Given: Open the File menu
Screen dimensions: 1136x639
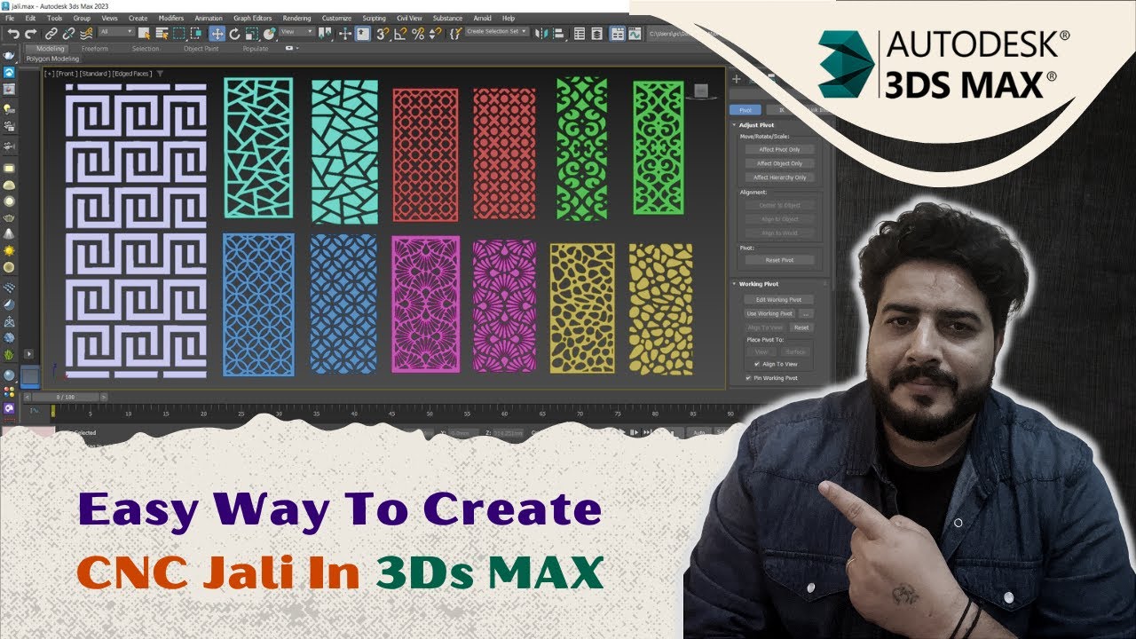Looking at the screenshot, I should [x=10, y=18].
